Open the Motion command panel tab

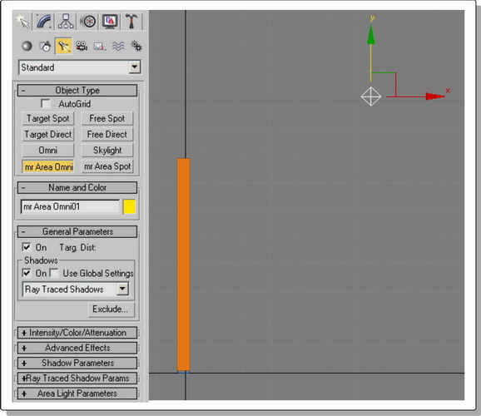click(x=88, y=22)
